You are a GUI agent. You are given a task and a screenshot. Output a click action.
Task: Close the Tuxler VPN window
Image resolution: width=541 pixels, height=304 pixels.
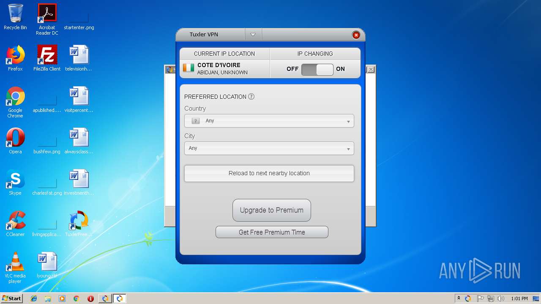(356, 35)
